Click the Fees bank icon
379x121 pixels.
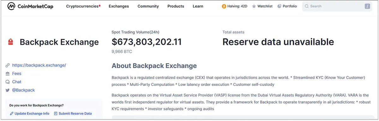click(x=8, y=74)
